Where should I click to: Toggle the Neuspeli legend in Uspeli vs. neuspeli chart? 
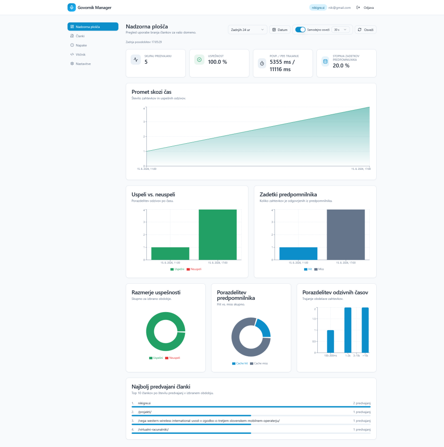pyautogui.click(x=194, y=269)
